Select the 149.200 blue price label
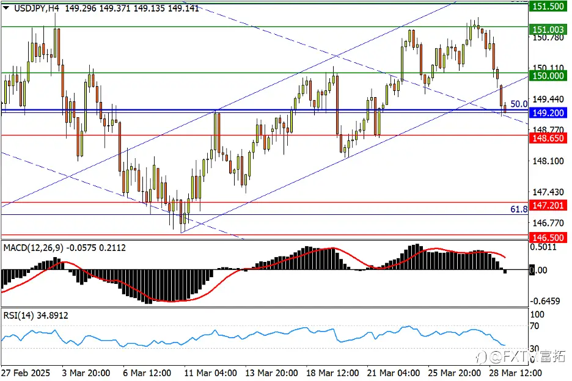 548,113
